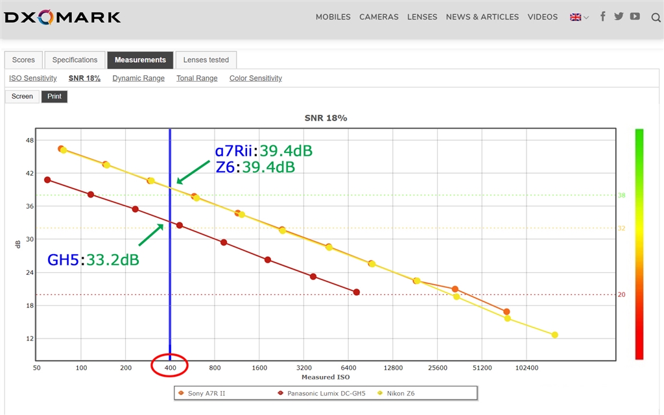
Task: Switch to the Specifications tab
Action: click(75, 60)
